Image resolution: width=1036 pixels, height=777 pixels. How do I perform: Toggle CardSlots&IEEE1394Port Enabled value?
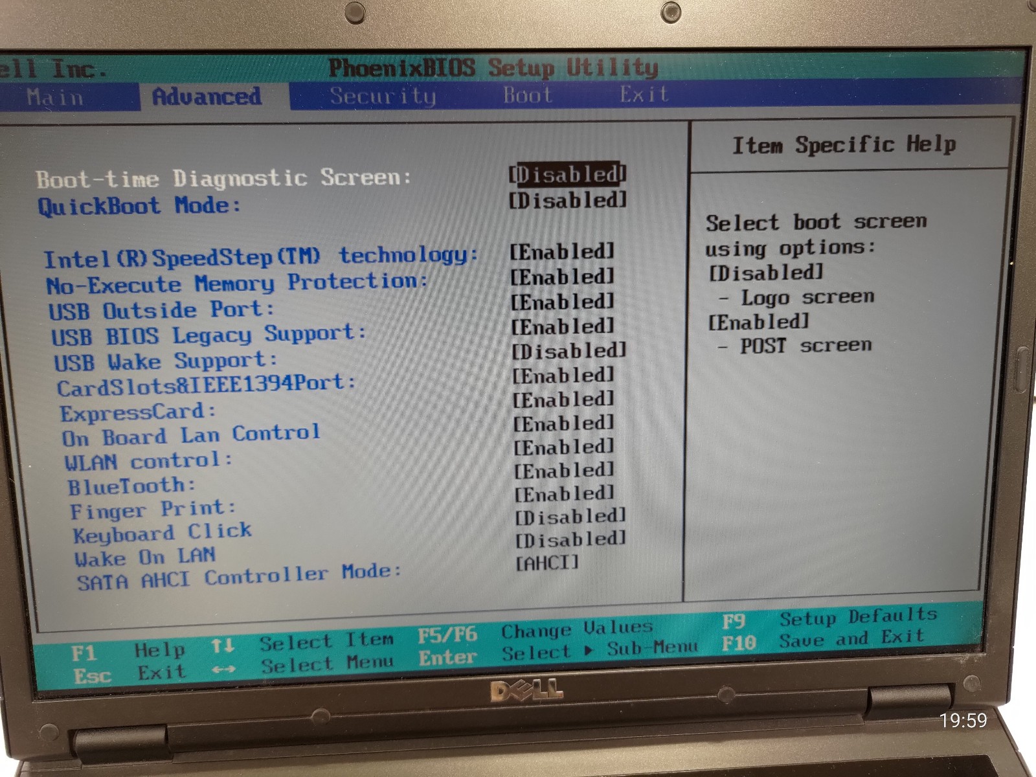pos(563,375)
